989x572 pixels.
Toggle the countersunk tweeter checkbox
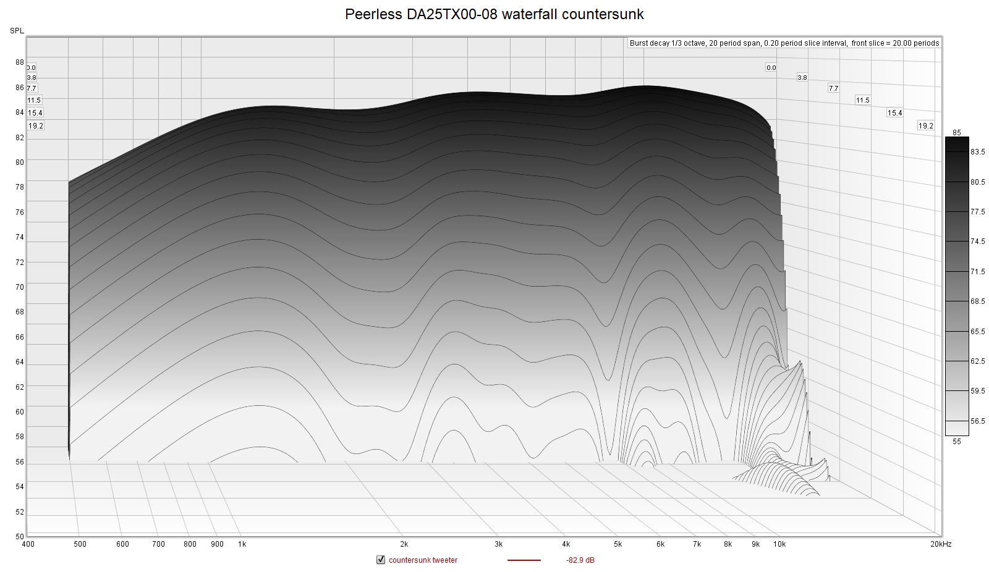[x=381, y=560]
